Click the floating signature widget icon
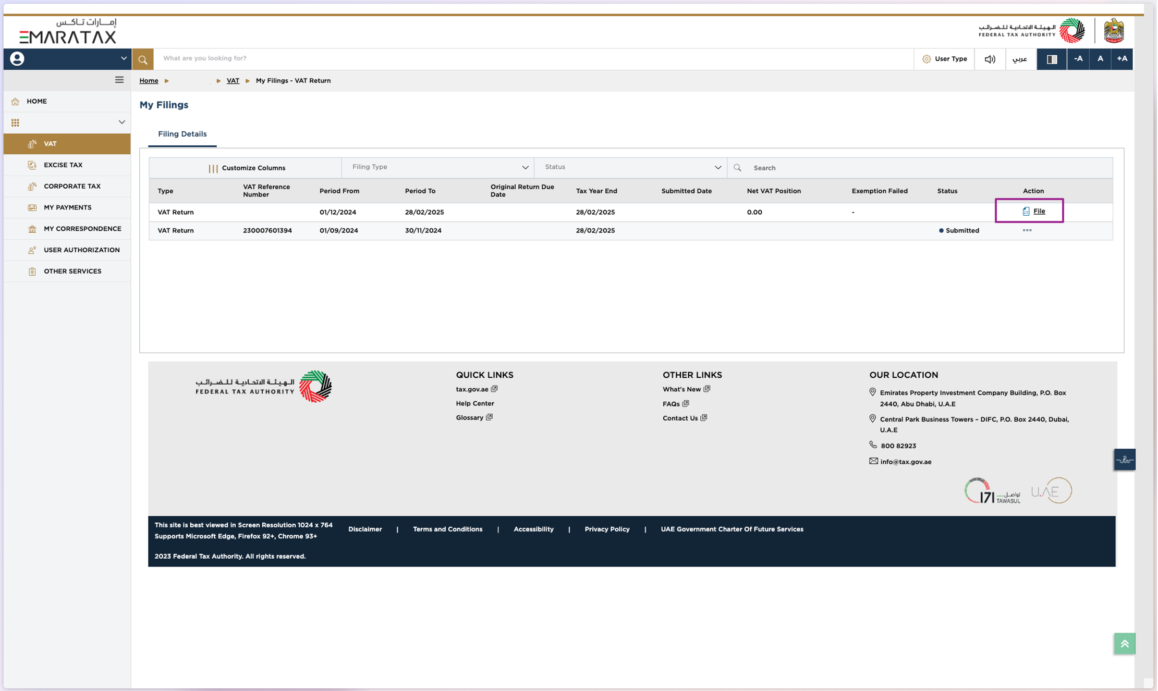 click(1124, 460)
